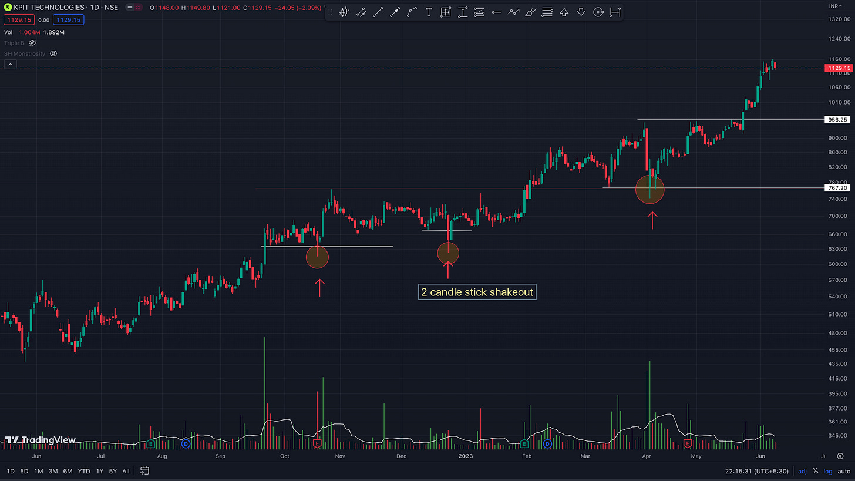The width and height of the screenshot is (855, 481).
Task: Set range to 1M
Action: pos(39,471)
